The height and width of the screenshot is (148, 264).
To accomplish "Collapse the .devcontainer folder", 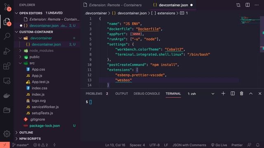I will (20, 38).
